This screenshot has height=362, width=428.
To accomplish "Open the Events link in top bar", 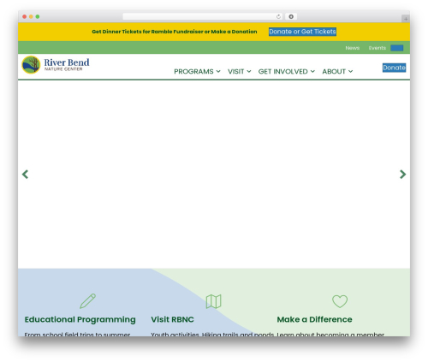I will click(377, 48).
